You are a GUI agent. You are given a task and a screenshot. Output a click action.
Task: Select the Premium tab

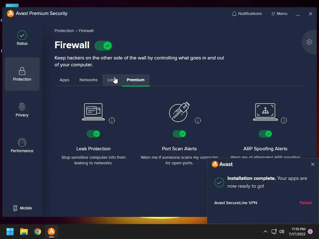136,80
